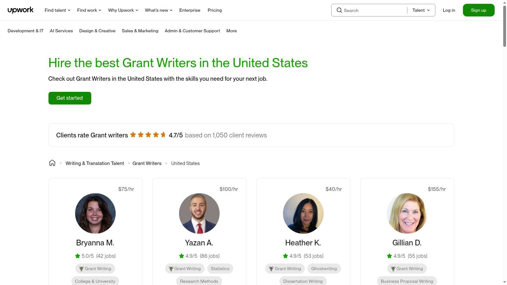The width and height of the screenshot is (507, 285).
Task: Click the $75/hr rate text
Action: [126, 189]
